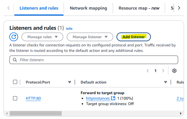Click the refresh listeners icon

[14, 37]
